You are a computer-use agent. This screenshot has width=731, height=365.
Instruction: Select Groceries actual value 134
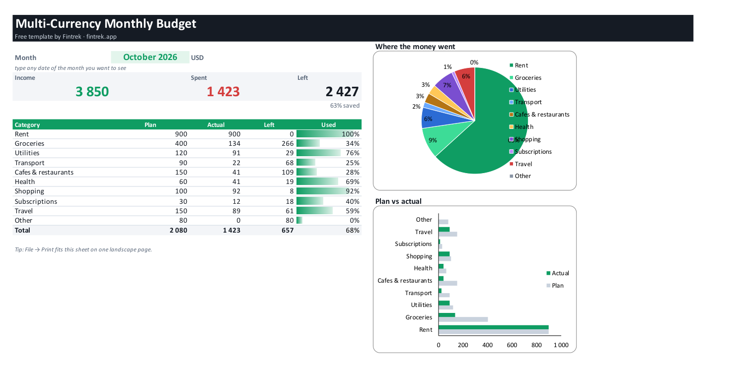(x=234, y=143)
